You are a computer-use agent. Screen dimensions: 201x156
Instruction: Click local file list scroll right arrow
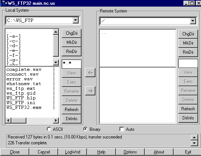[56, 121]
